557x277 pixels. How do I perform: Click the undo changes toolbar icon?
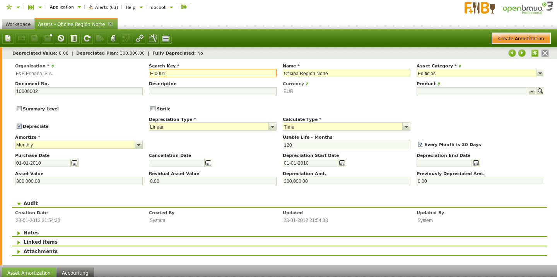(x=61, y=38)
